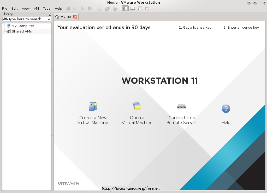Close the Library panel
The width and height of the screenshot is (267, 193).
coord(50,14)
